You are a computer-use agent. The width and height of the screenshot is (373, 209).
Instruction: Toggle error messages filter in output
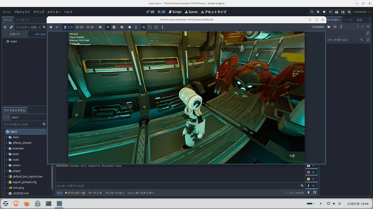pyautogui.click(x=311, y=172)
